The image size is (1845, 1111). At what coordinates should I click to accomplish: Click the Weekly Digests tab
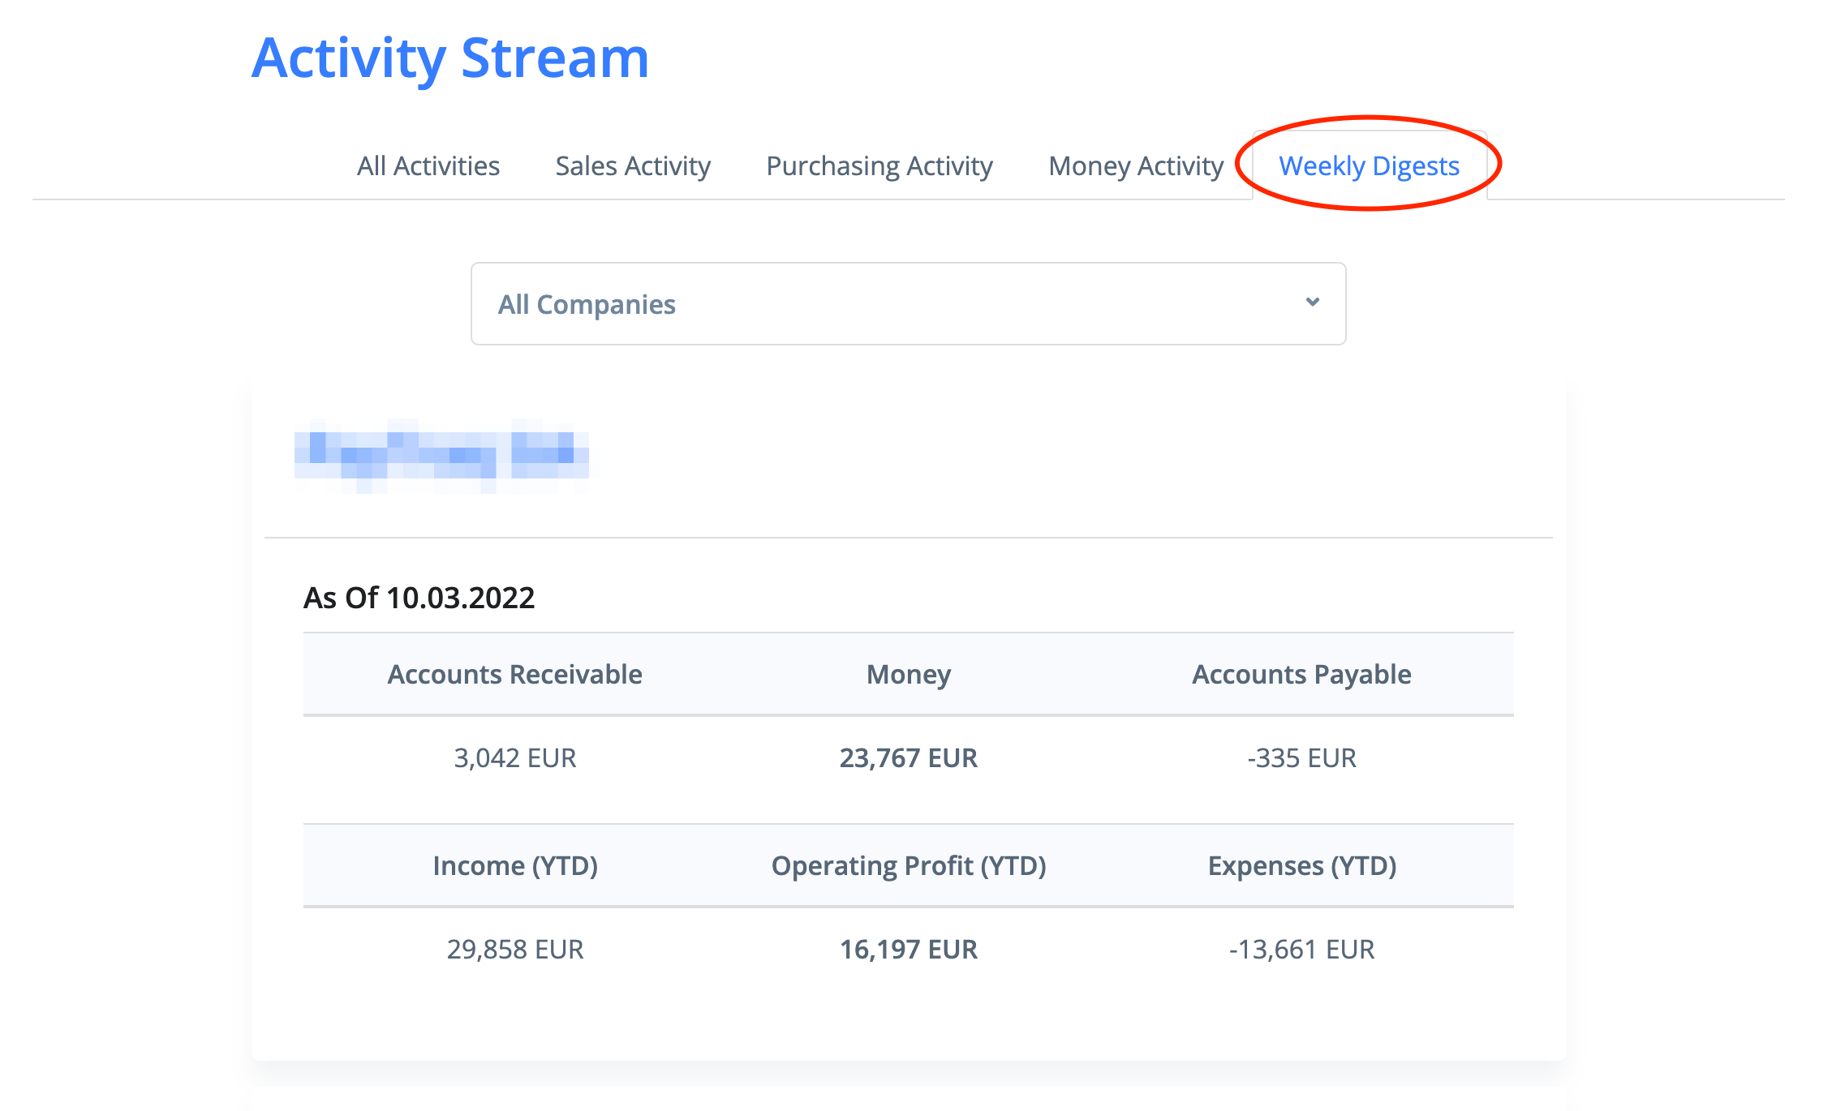pyautogui.click(x=1369, y=165)
